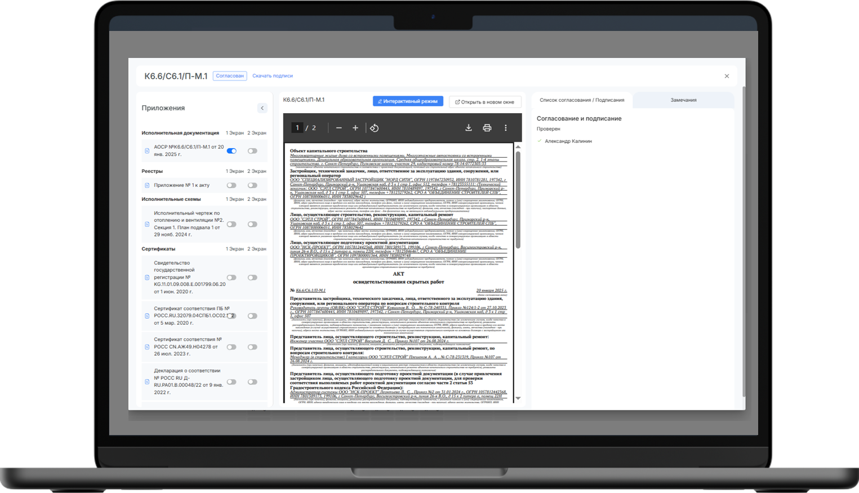Image resolution: width=859 pixels, height=493 pixels.
Task: Disable 1 Экран toggle for АОСР document
Action: pyautogui.click(x=232, y=151)
